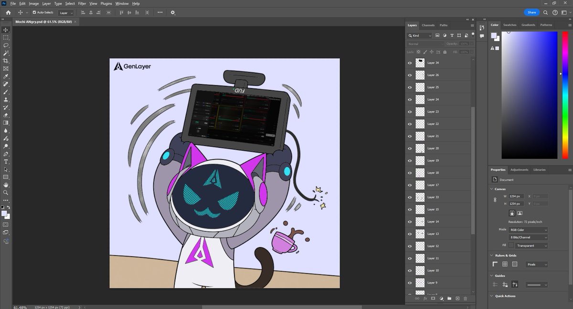Select the Zoom tool
This screenshot has height=309, width=573.
coord(6,193)
